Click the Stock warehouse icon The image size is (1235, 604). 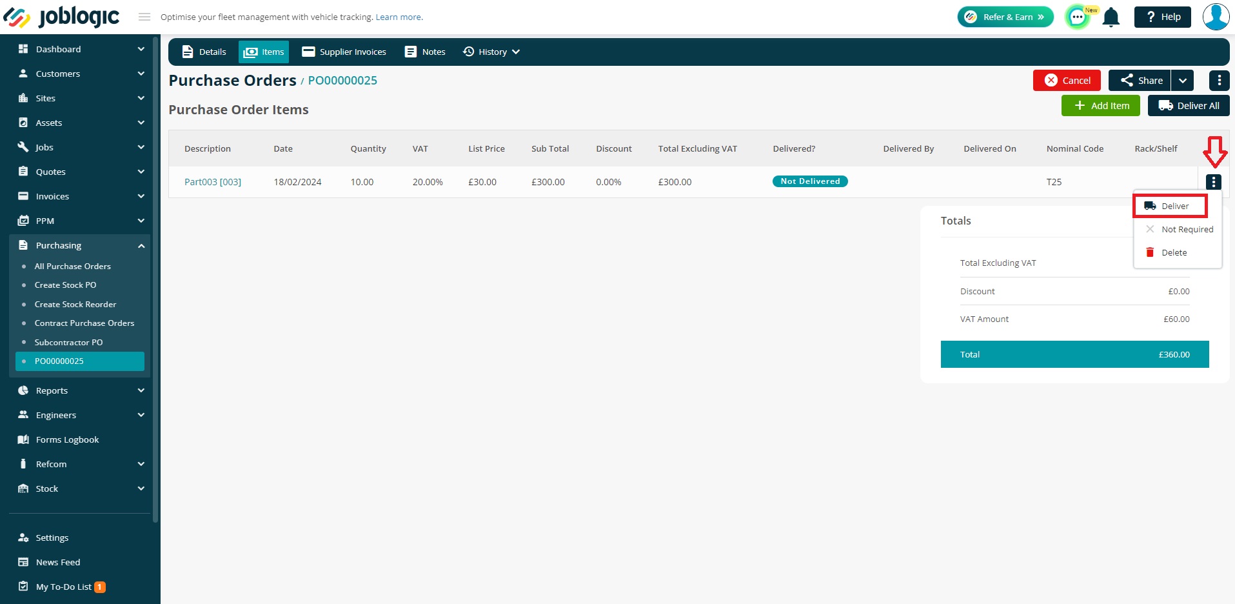(x=23, y=488)
